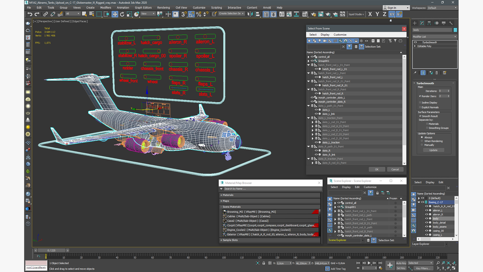The width and height of the screenshot is (483, 272).
Task: Select the Manually update option
Action: (422, 145)
